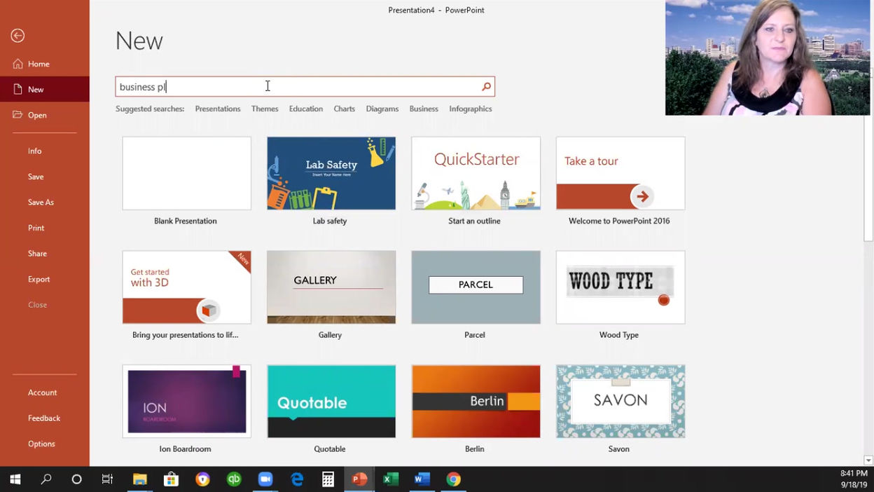The width and height of the screenshot is (874, 492).
Task: Click suggested search Education
Action: tap(306, 109)
